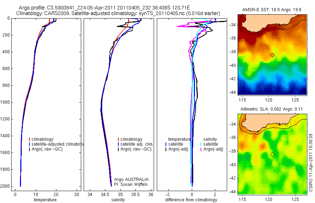Screen dimensions: 315x203
Task: Click the PI: Susan Wijffels text
Action: [x=131, y=184]
